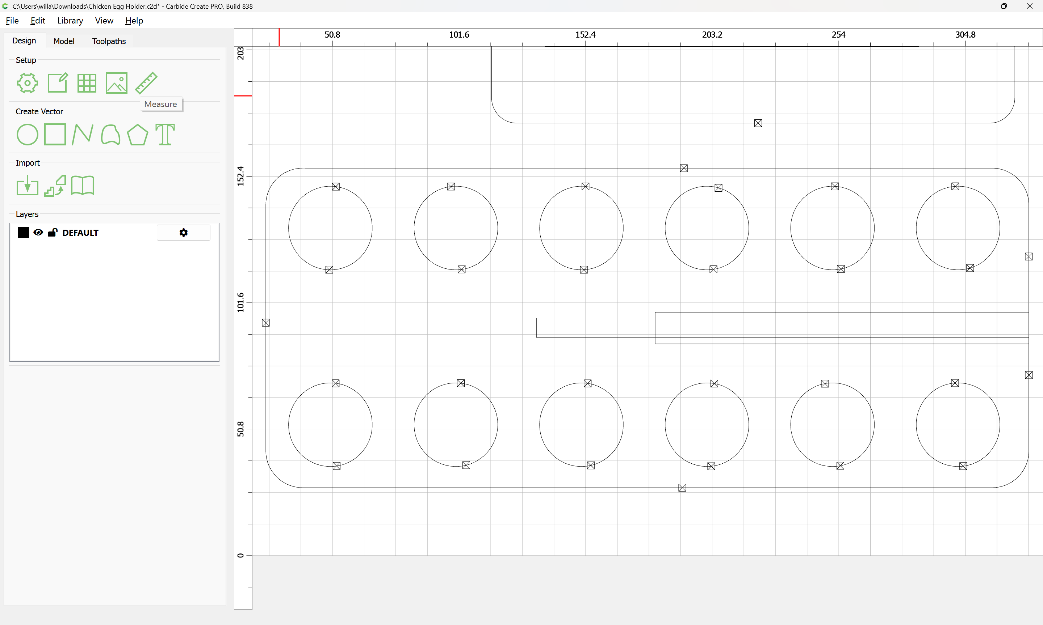Select the Measure ruler tool

point(146,83)
